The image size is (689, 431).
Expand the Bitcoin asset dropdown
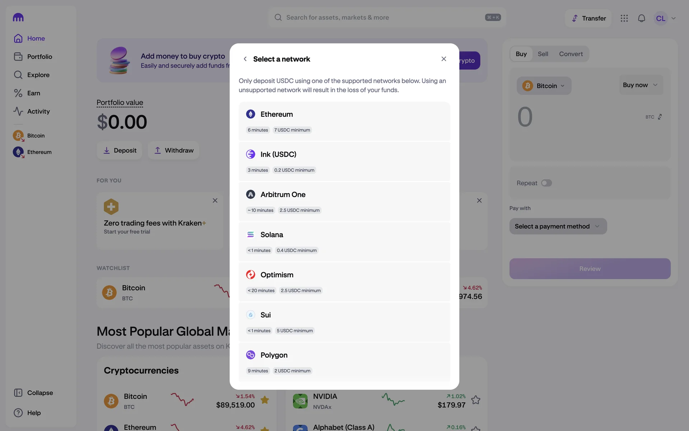click(x=544, y=86)
